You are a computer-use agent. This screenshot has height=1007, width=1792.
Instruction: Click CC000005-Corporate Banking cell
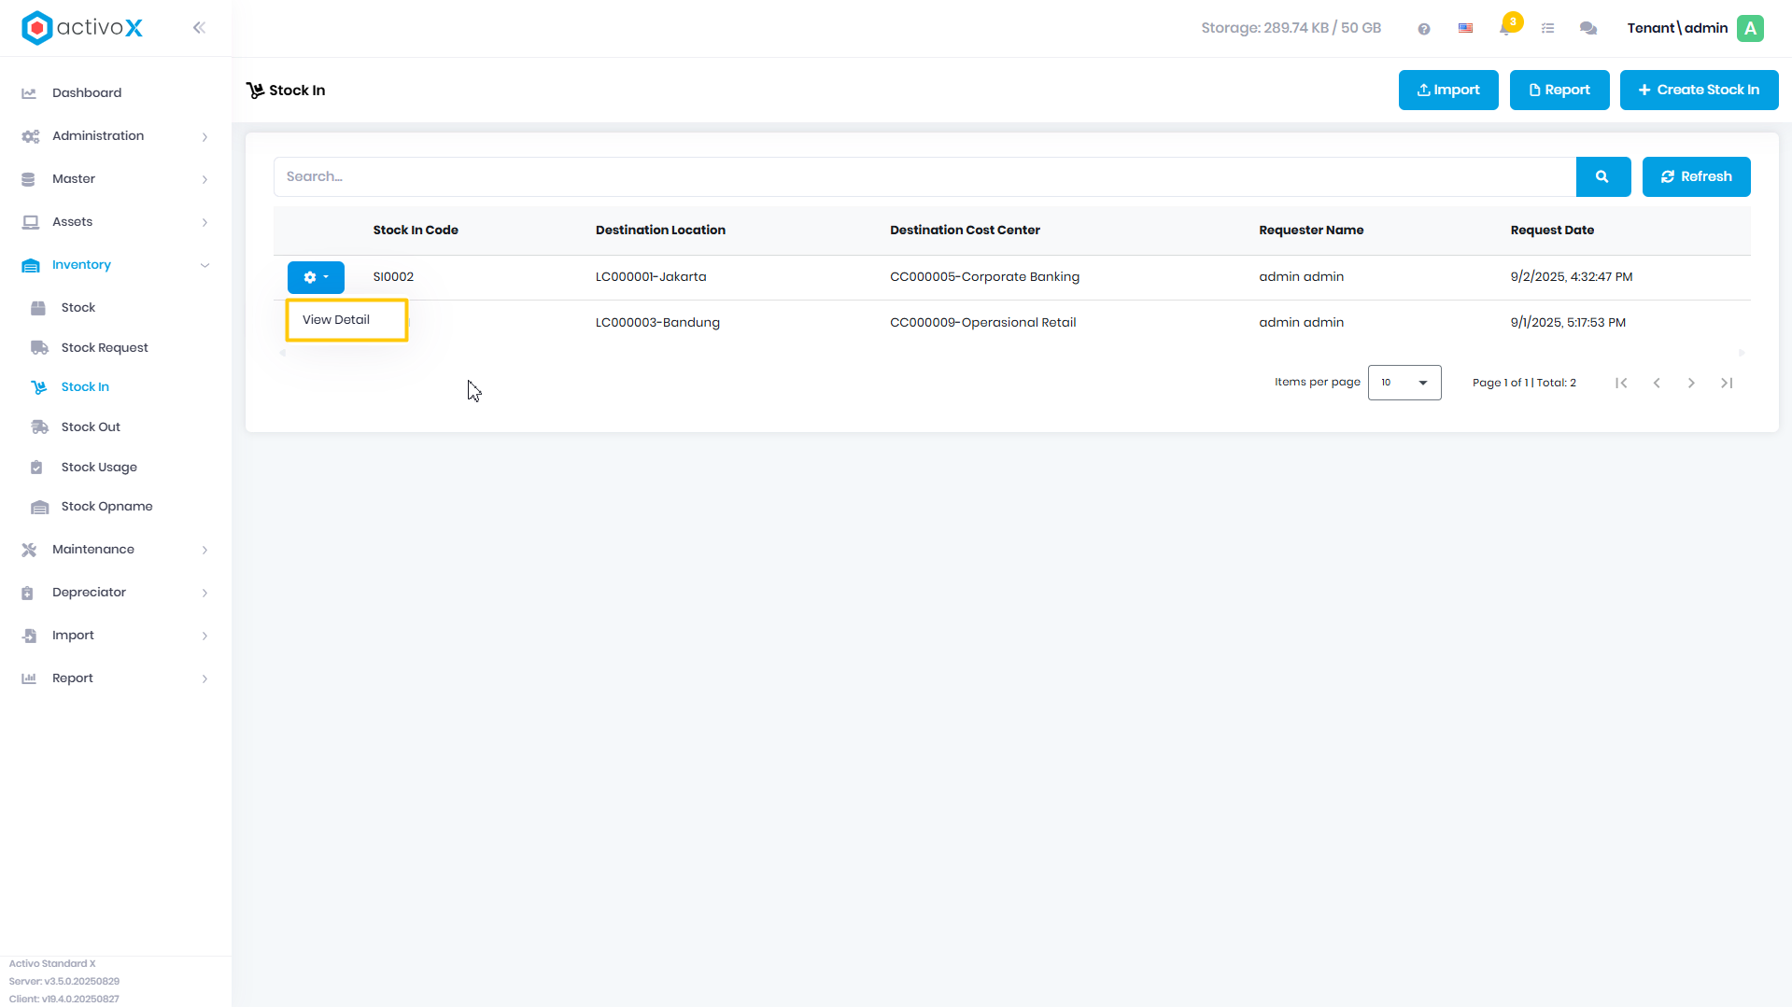pos(984,277)
